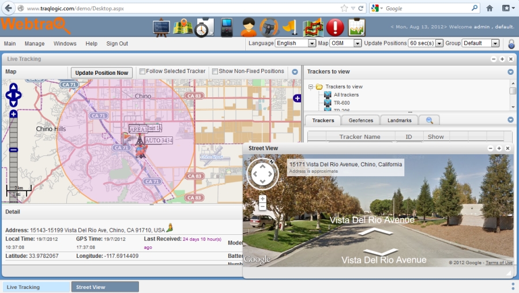Switch to the Landmarks tab

pyautogui.click(x=400, y=120)
